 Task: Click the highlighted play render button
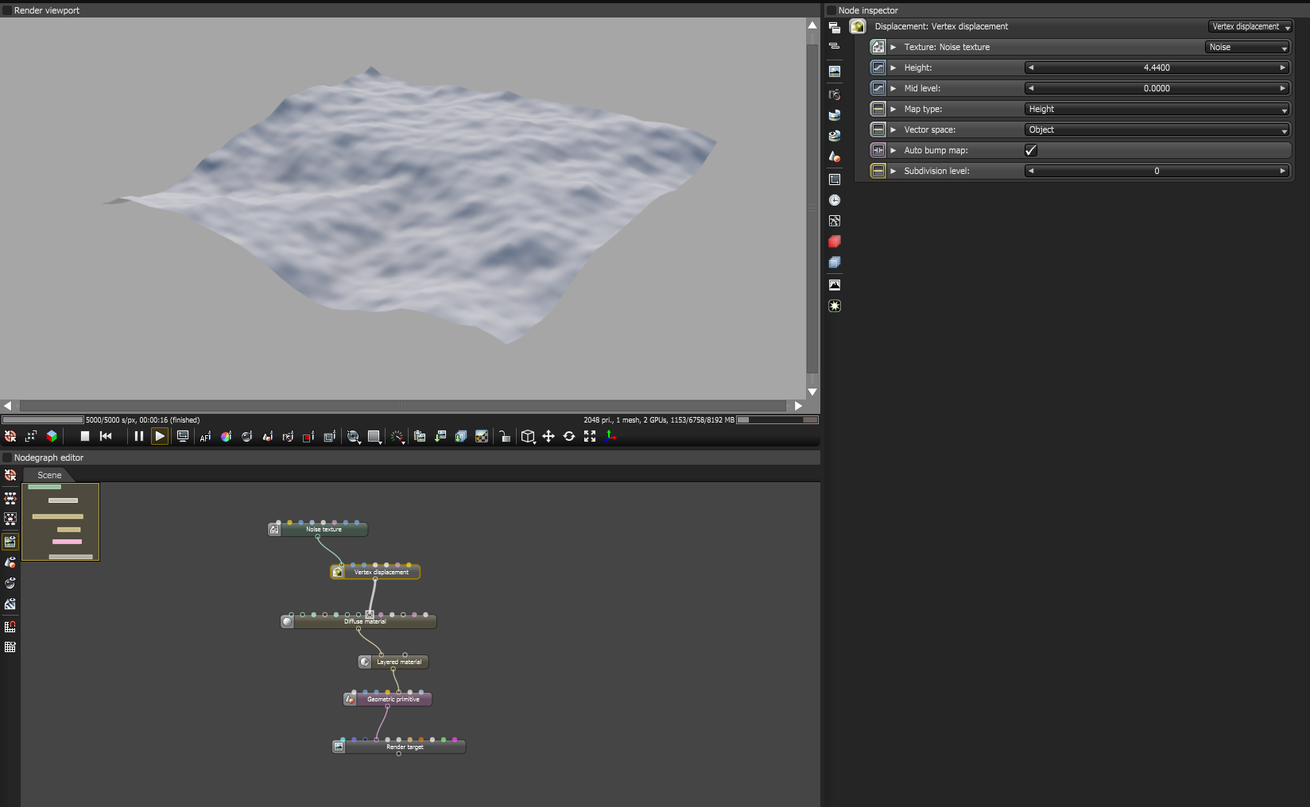point(160,436)
